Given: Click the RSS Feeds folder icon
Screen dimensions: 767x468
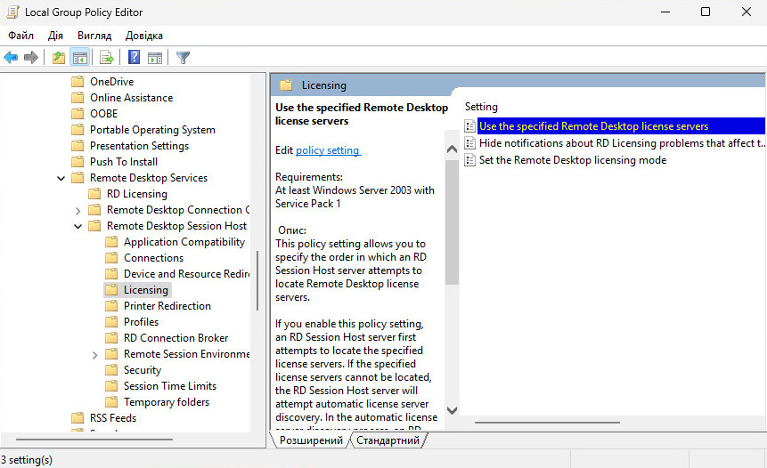Looking at the screenshot, I should click(x=78, y=417).
